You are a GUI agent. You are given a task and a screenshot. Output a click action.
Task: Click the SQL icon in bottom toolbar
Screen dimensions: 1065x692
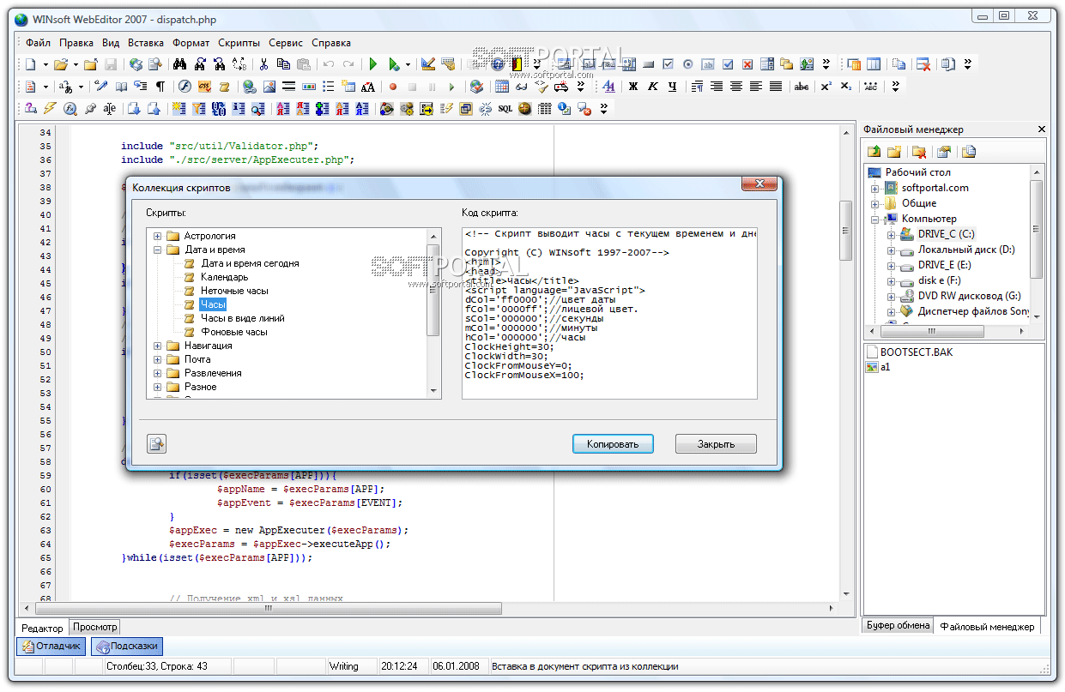pos(505,109)
